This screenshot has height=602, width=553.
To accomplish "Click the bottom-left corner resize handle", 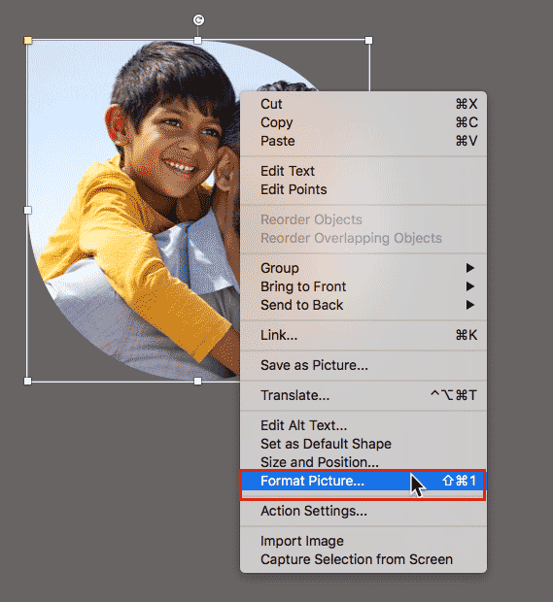I will [x=27, y=381].
